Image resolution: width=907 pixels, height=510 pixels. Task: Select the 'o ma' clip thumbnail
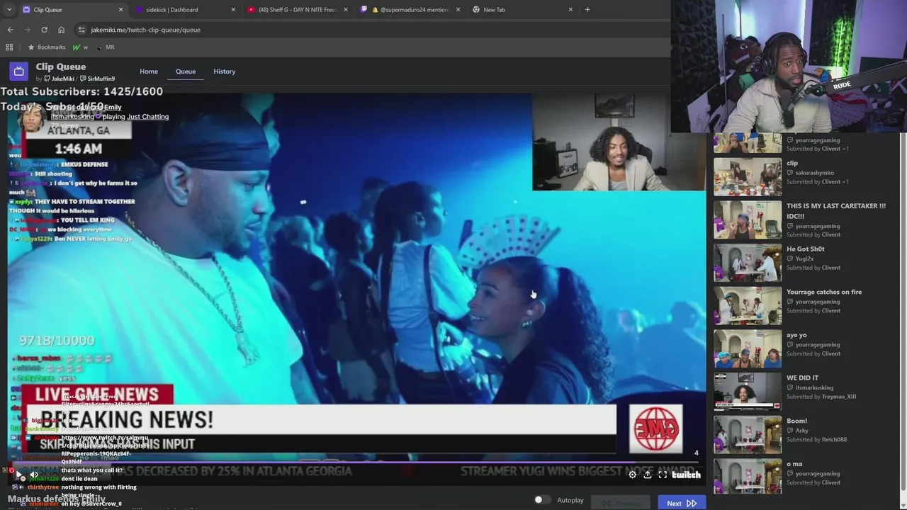pyautogui.click(x=748, y=477)
